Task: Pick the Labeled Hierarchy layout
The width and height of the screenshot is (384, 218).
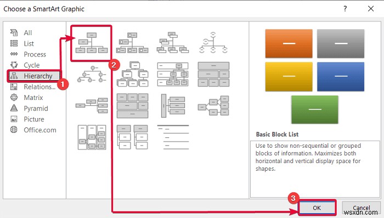Action: tap(173, 74)
